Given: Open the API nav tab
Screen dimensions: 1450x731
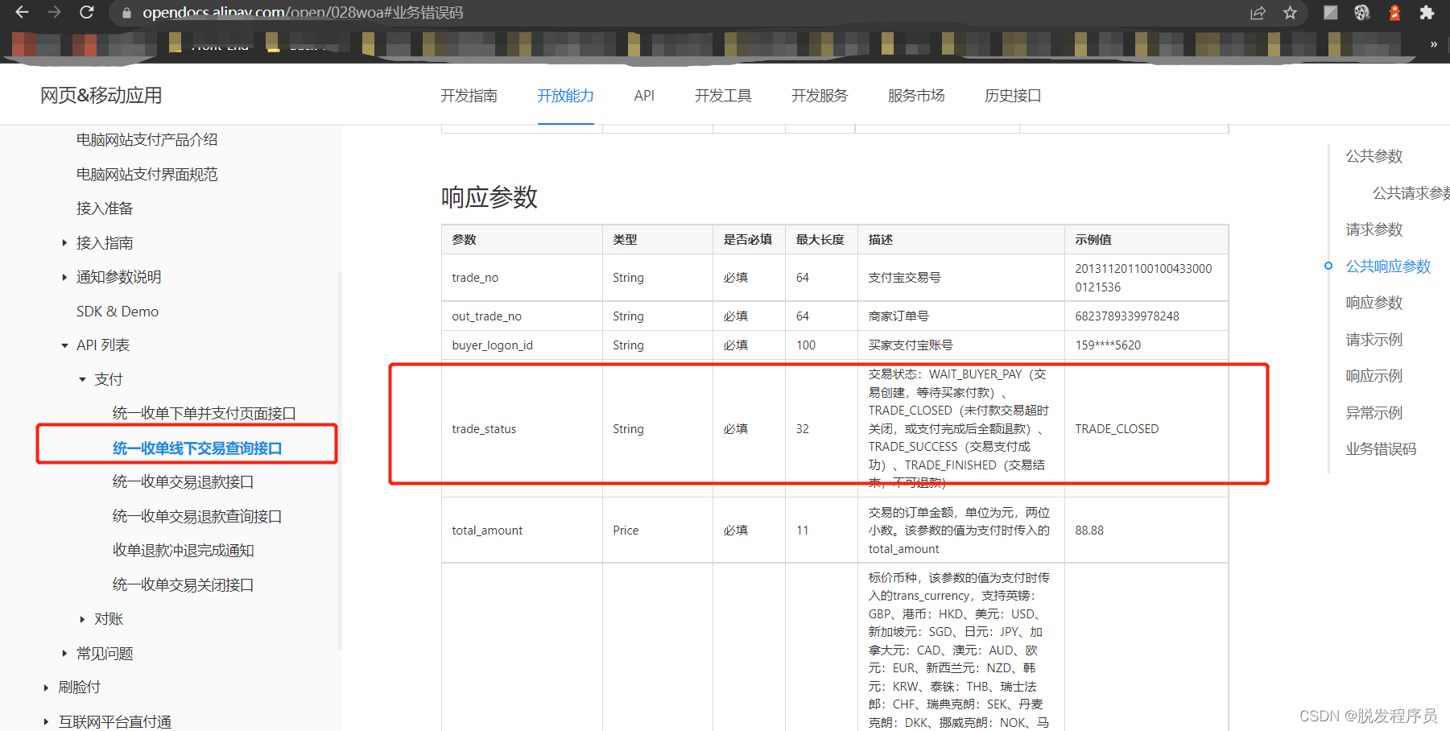Looking at the screenshot, I should [644, 96].
